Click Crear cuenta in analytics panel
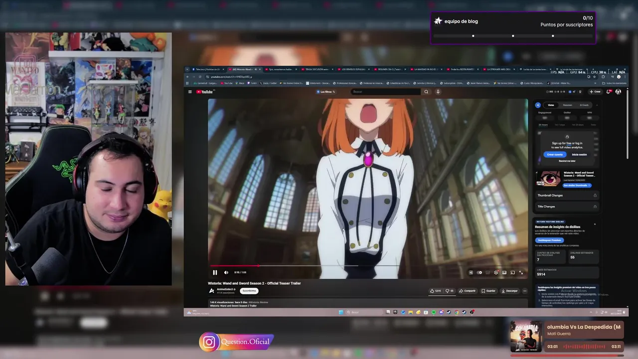 [x=555, y=155]
